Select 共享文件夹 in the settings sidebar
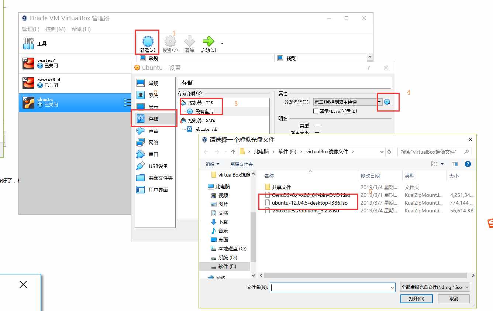The width and height of the screenshot is (493, 311). pos(155,178)
